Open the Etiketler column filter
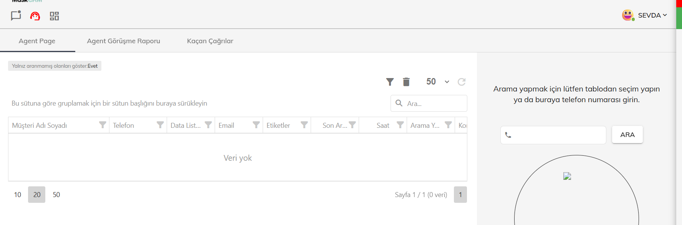Screen dimensions: 682x225 (304, 125)
